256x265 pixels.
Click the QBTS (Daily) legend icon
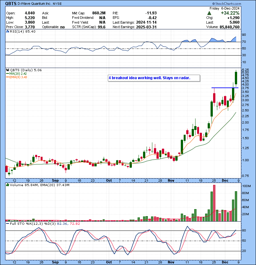click(7, 70)
